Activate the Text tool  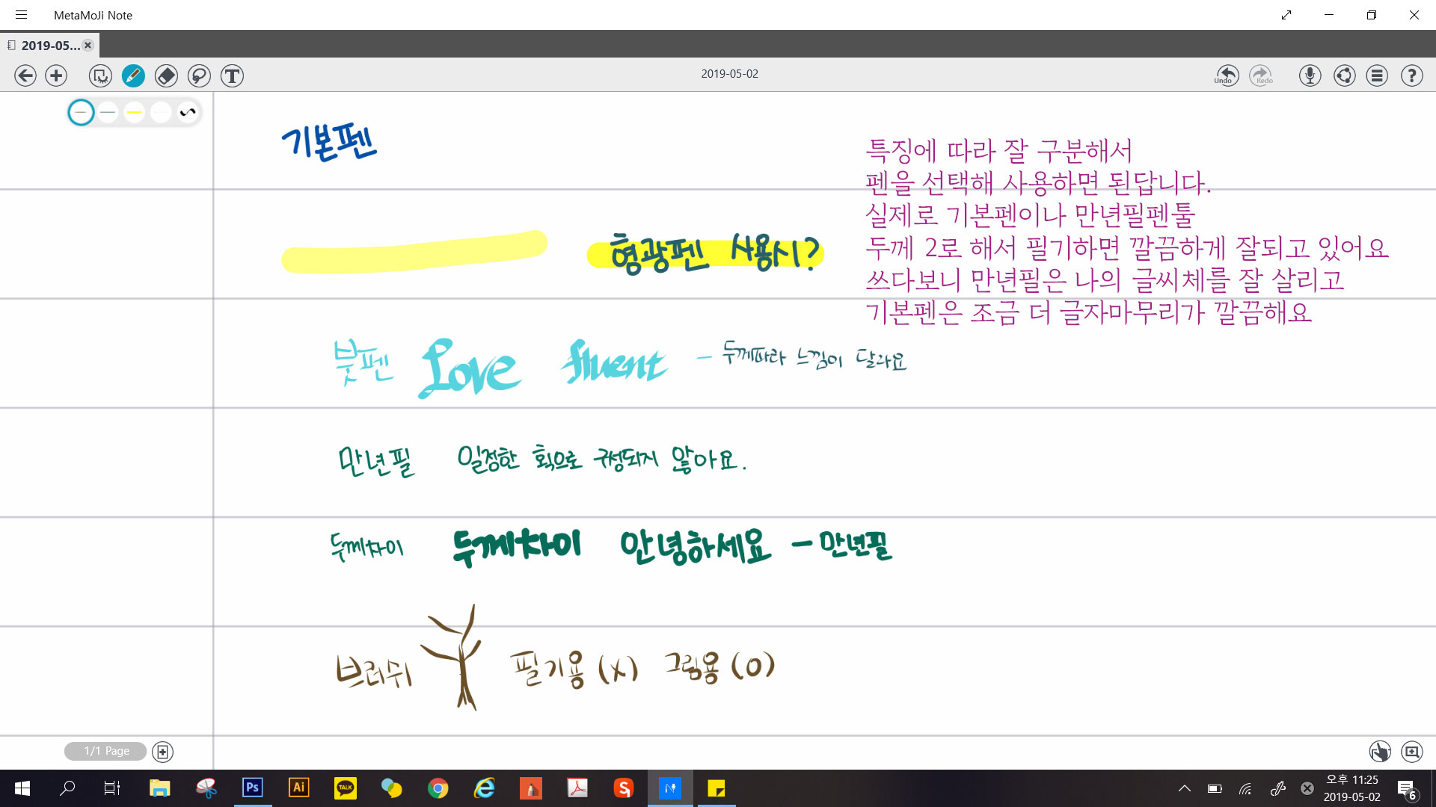[x=232, y=75]
